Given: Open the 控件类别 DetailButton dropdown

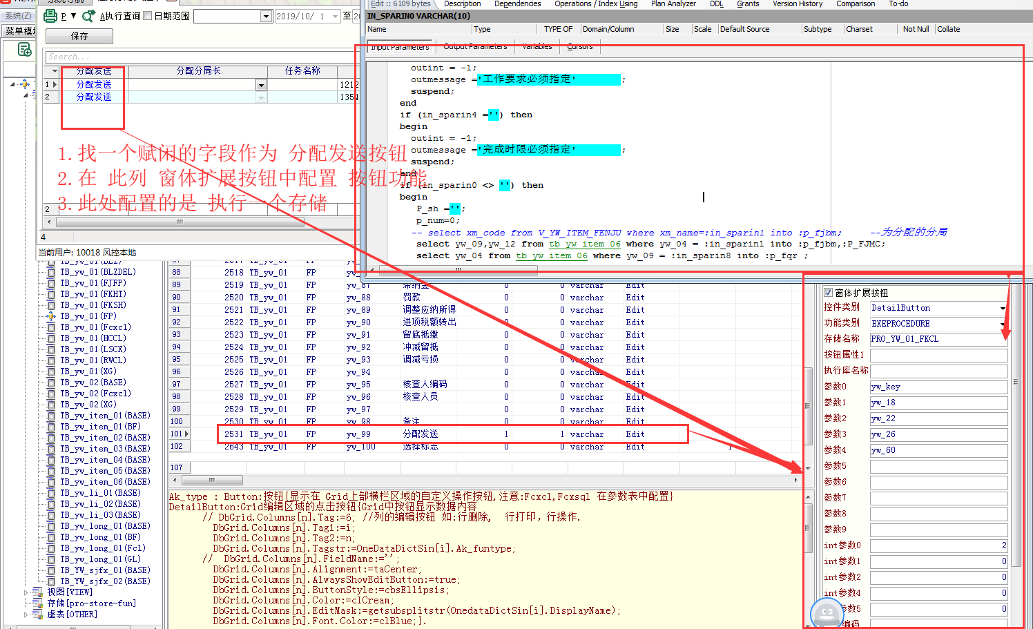Looking at the screenshot, I should [1003, 308].
